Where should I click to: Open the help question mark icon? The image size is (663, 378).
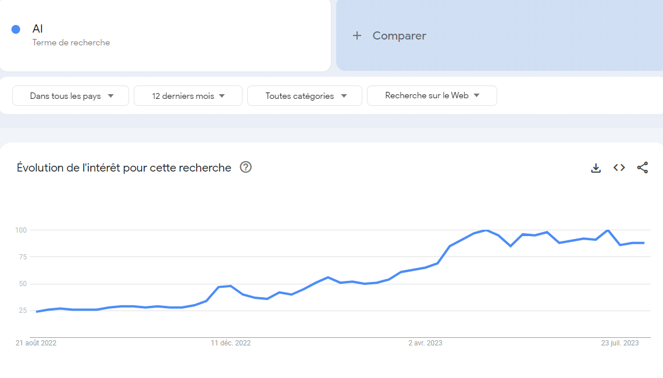245,167
